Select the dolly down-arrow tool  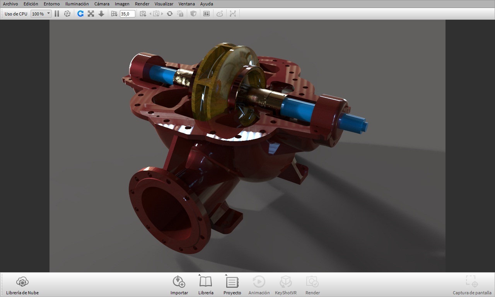(101, 14)
